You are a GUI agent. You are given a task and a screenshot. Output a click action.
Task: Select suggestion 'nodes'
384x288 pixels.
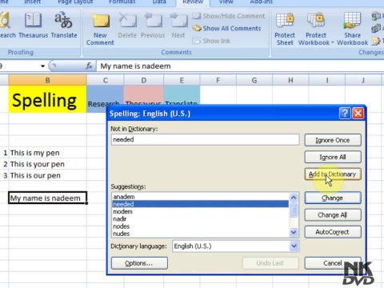[200, 226]
